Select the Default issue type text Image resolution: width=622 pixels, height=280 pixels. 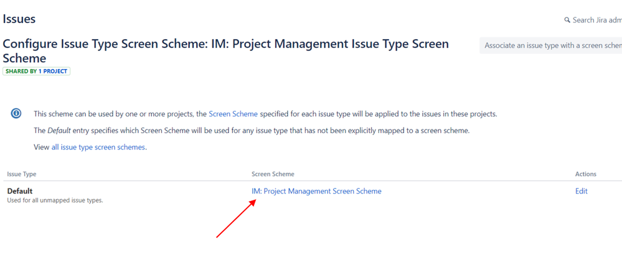20,191
